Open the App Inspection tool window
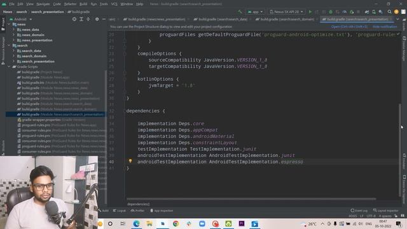The image size is (407, 229). tap(162, 211)
